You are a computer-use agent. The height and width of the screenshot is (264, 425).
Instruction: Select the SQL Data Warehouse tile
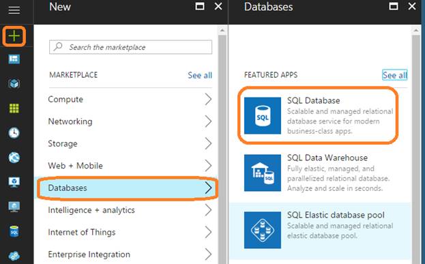coord(319,173)
